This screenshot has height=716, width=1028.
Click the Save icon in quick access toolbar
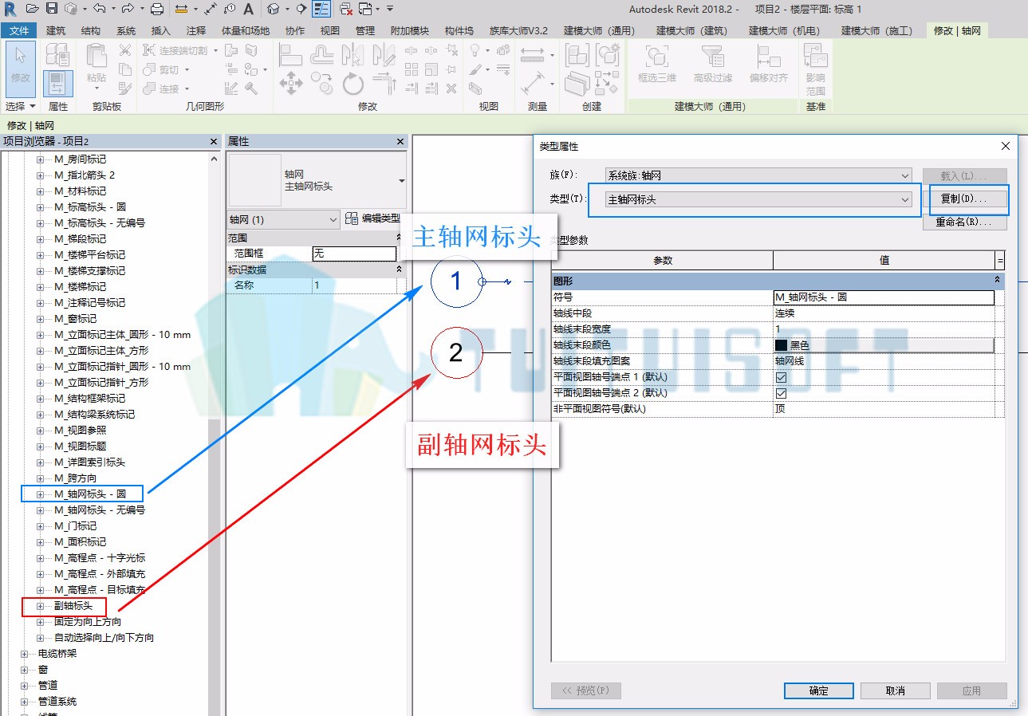tap(52, 9)
